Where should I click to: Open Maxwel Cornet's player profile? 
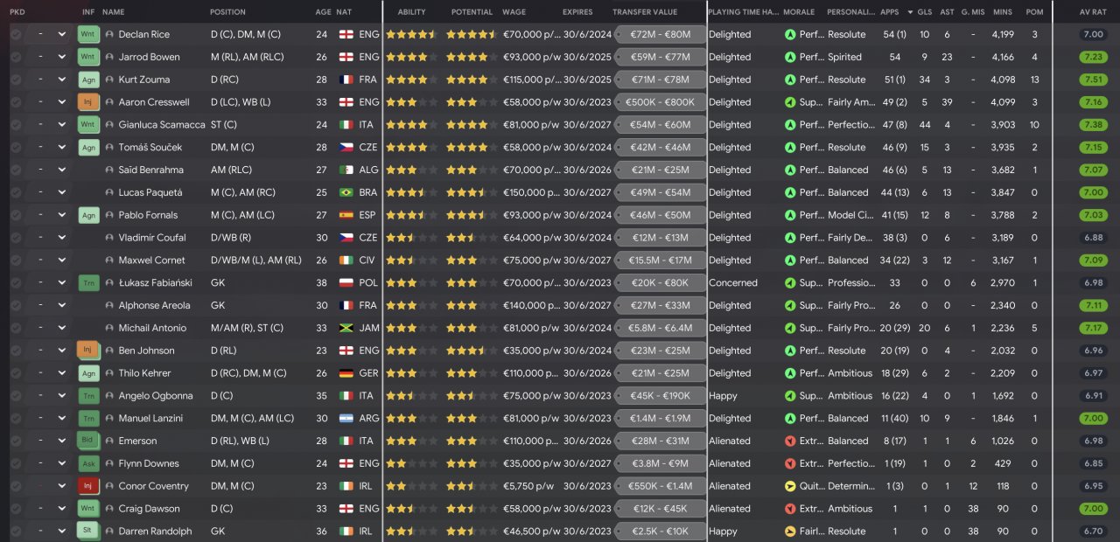[x=152, y=261]
